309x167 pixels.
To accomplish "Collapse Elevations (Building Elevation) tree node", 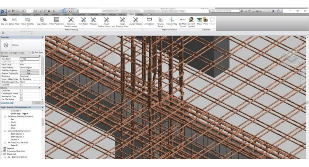I will 5,116.
